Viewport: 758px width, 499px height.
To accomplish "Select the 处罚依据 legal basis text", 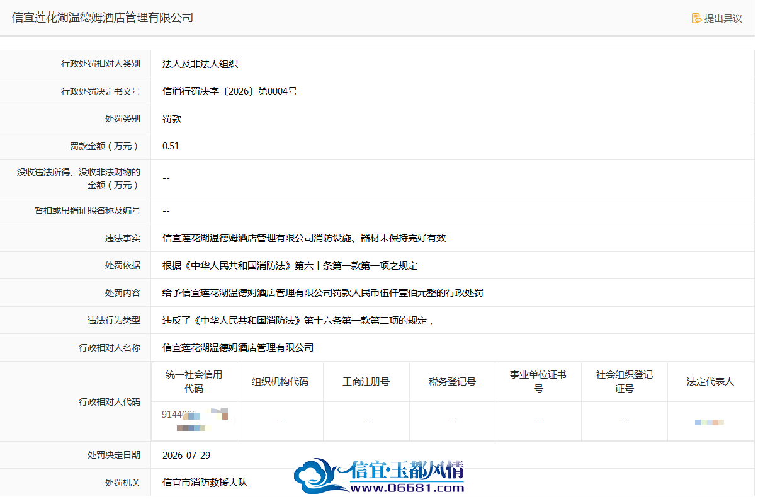I will [x=290, y=266].
